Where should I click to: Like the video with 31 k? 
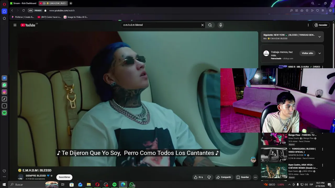click(198, 177)
